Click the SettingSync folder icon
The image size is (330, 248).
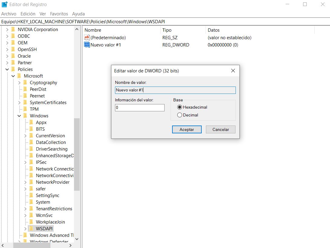pyautogui.click(x=31, y=196)
